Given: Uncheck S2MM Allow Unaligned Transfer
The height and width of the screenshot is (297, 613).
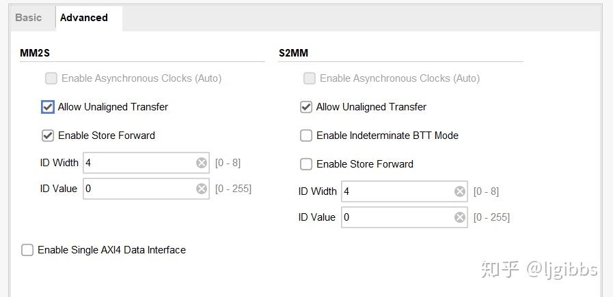Looking at the screenshot, I should tap(306, 107).
